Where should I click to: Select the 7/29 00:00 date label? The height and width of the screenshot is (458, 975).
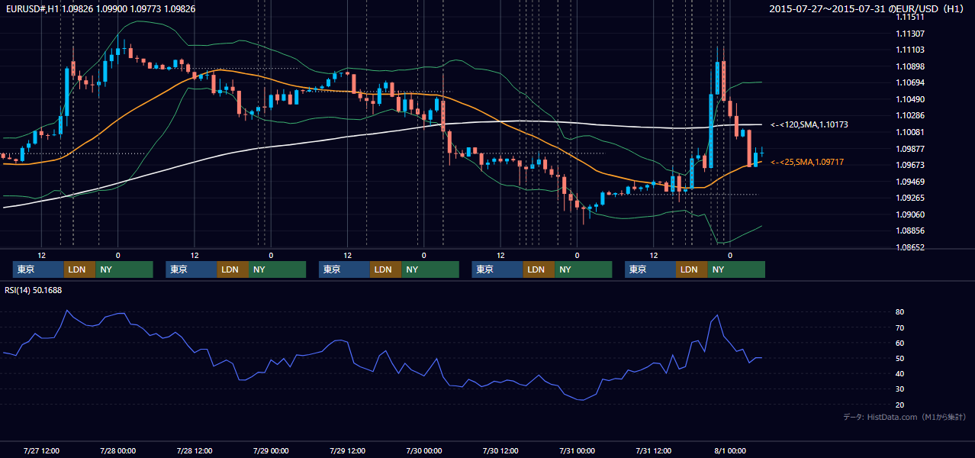(271, 450)
